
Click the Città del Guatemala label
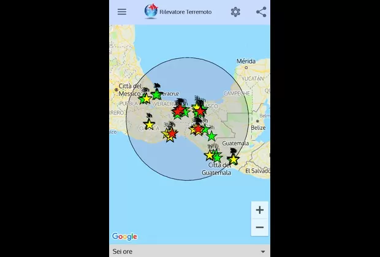tap(216, 169)
